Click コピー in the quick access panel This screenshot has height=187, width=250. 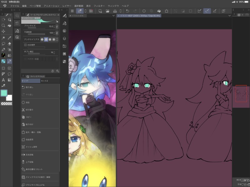click(28, 117)
